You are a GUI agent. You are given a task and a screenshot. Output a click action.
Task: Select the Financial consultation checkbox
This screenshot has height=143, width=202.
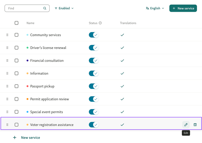[x=16, y=60]
